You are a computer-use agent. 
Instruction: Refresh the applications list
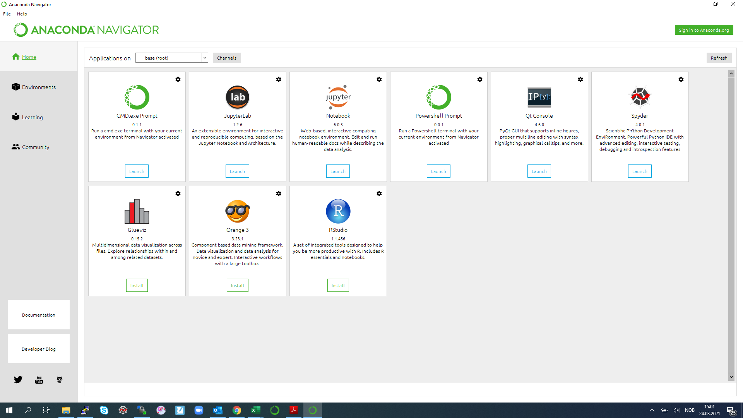point(719,58)
